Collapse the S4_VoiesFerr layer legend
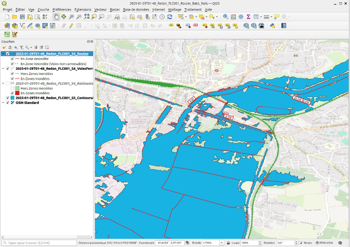Viewport: 350px width, 247px height. 3,68
